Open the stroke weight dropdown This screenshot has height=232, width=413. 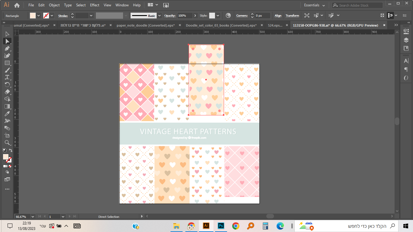[x=91, y=16]
